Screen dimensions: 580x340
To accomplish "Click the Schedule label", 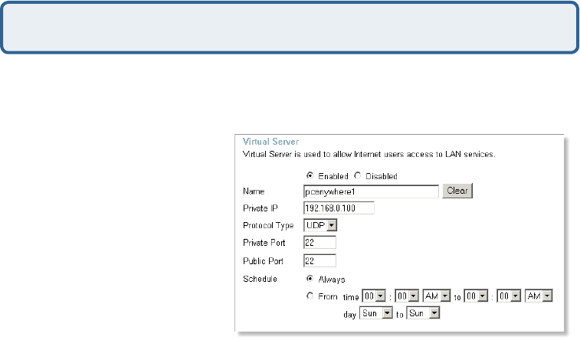I will coord(260,279).
